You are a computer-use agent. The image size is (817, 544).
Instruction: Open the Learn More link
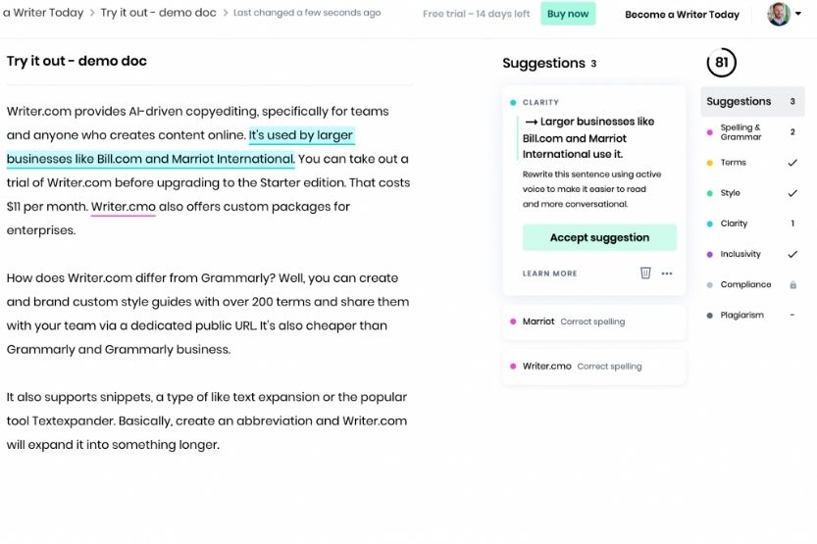[x=549, y=273]
